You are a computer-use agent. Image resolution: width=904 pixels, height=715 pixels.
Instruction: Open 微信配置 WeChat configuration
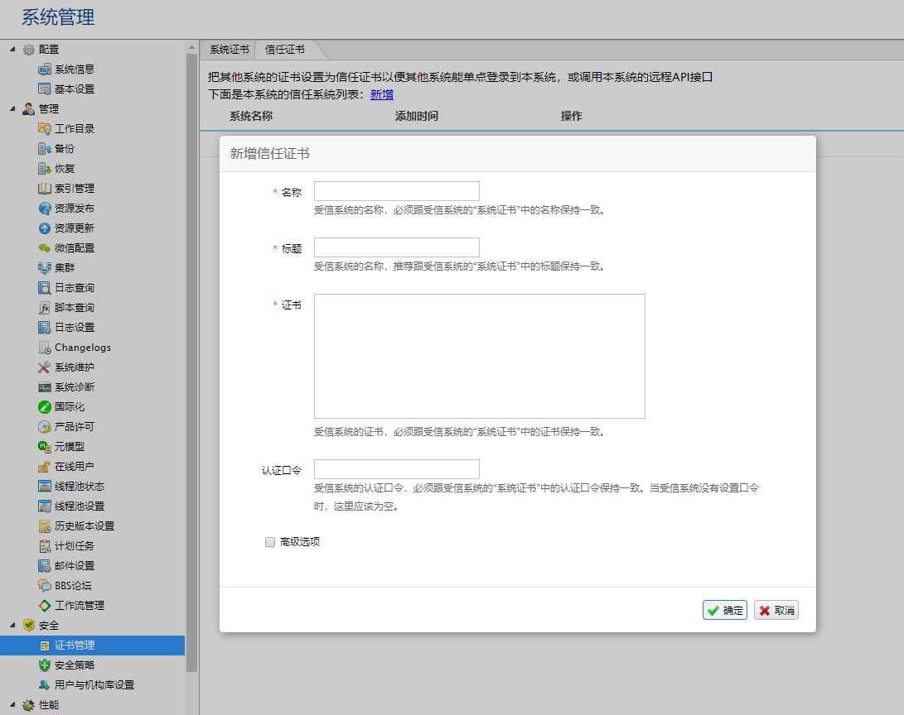point(75,247)
